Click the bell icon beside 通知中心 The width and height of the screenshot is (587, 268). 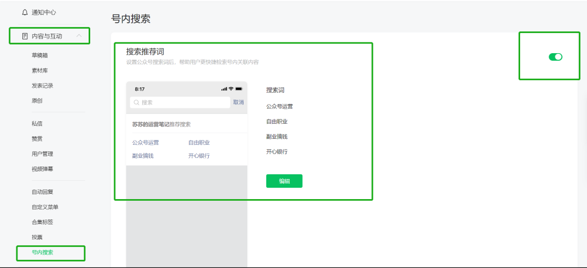point(25,12)
